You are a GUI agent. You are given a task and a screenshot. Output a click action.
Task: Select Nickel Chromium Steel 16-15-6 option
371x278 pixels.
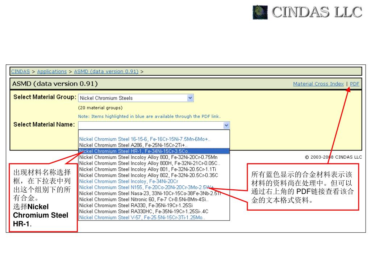[x=154, y=139]
